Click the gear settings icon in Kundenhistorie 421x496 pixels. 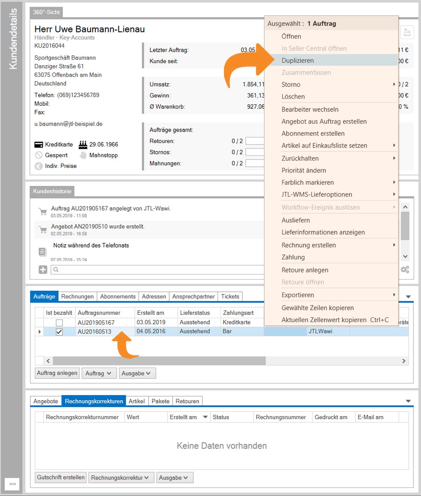pos(405,269)
